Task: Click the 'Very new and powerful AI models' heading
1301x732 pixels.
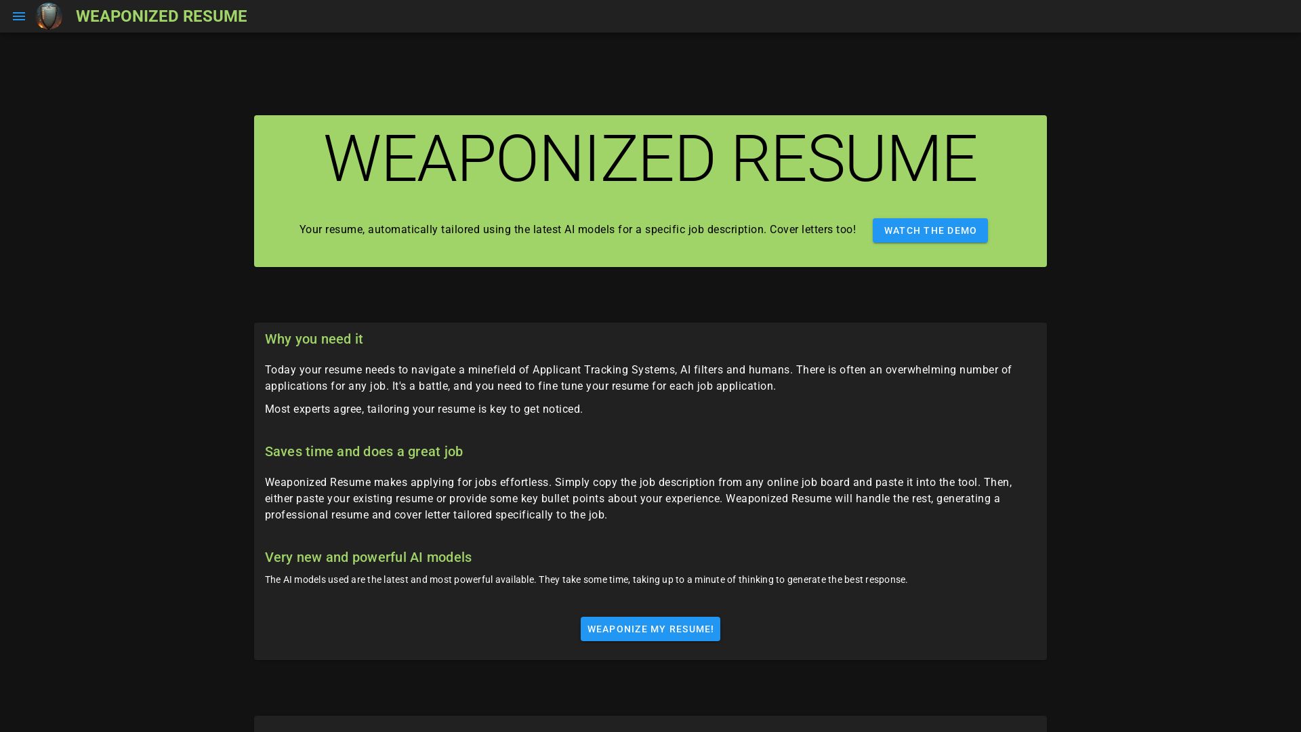Action: 368,557
